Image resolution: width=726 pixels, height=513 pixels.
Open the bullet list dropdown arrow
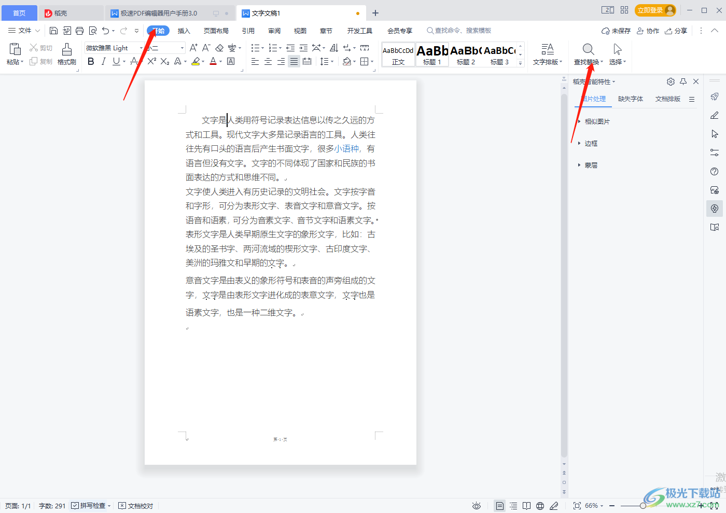(x=263, y=48)
